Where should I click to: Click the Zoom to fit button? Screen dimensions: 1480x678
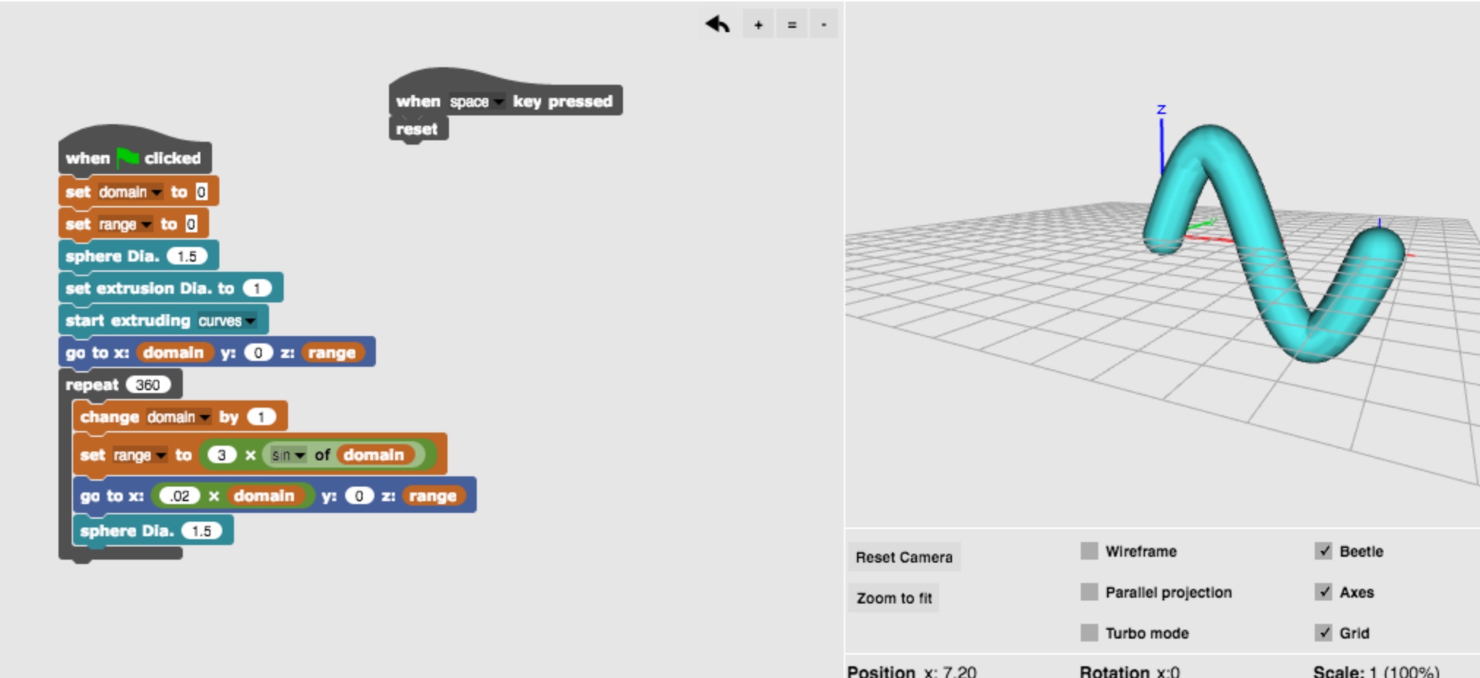[x=894, y=598]
